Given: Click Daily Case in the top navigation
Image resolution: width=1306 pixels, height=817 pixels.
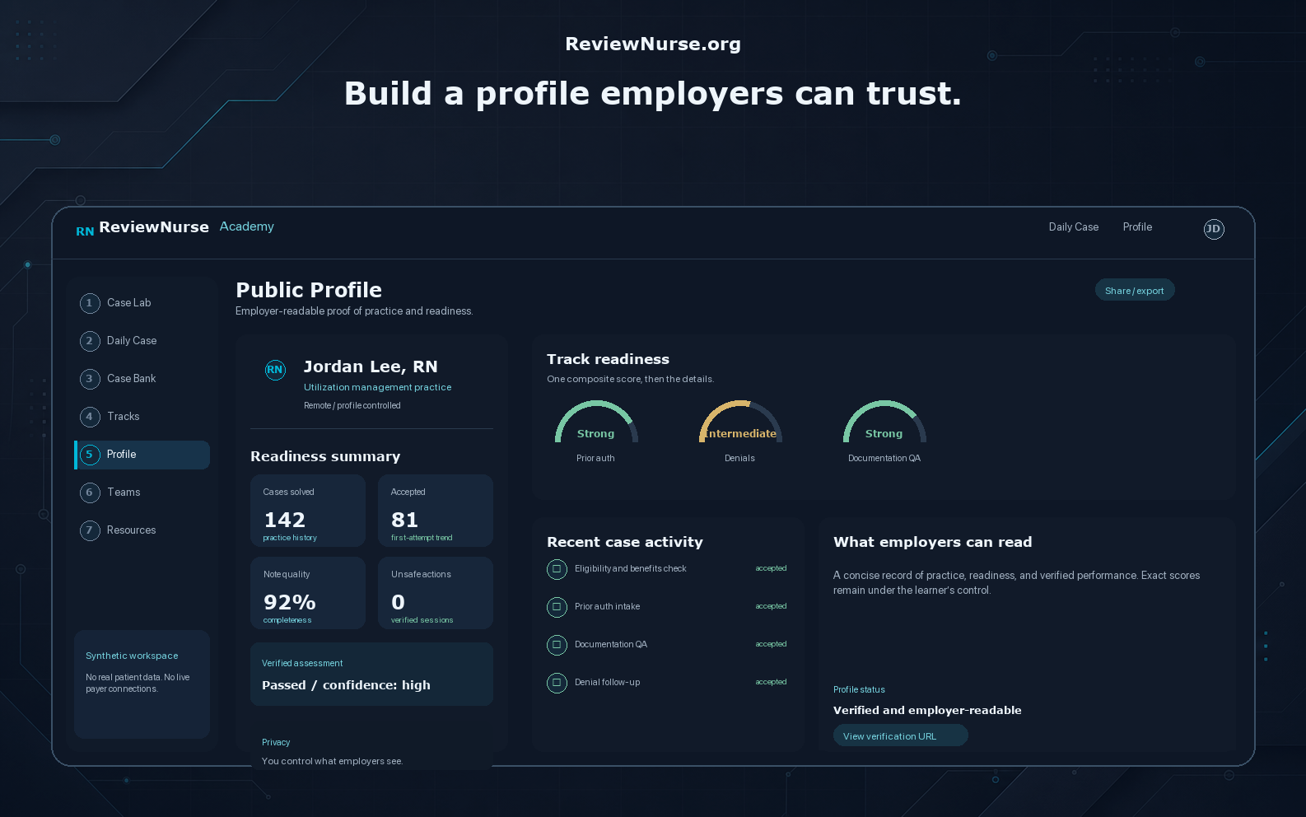Looking at the screenshot, I should [x=1074, y=227].
